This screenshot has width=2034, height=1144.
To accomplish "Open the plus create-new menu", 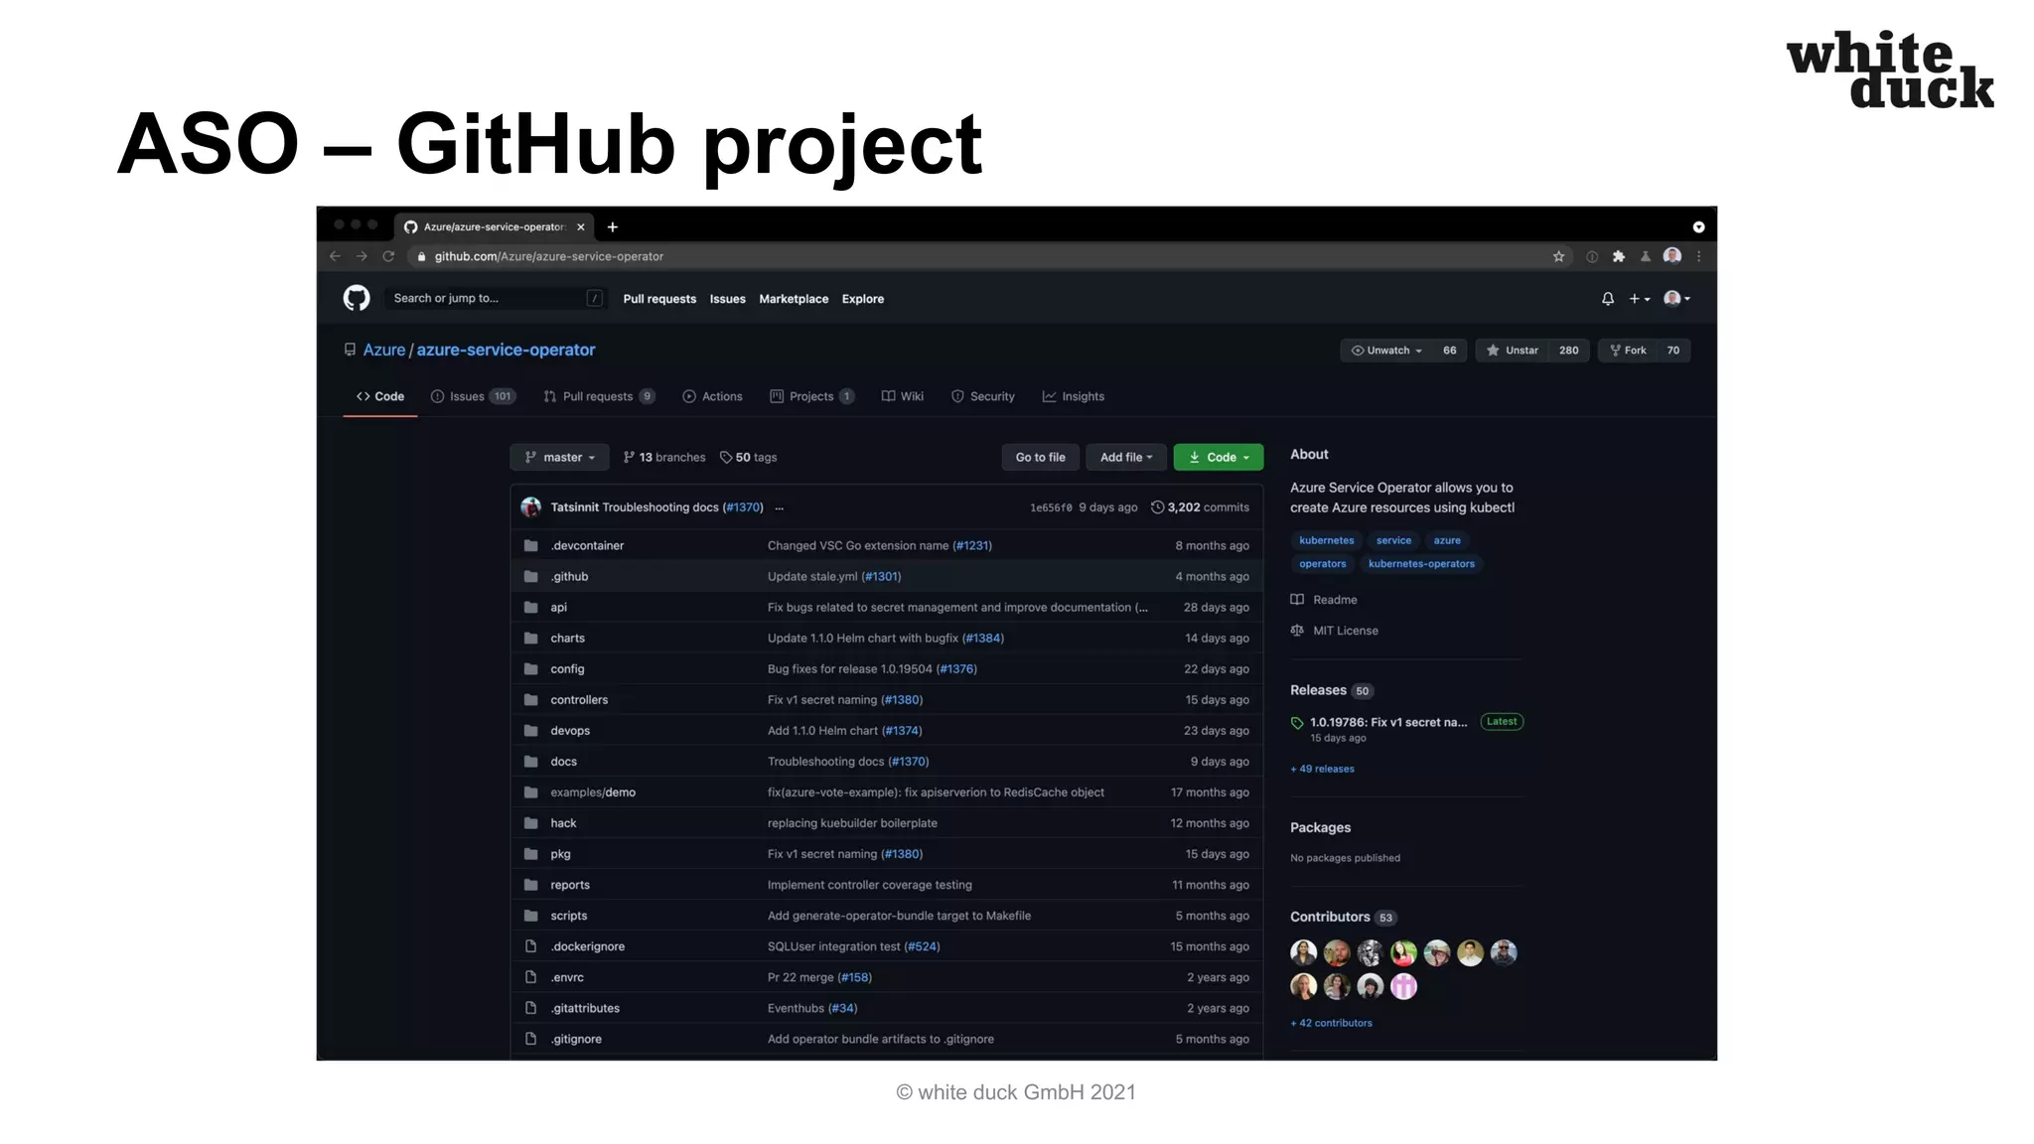I will tap(1639, 299).
